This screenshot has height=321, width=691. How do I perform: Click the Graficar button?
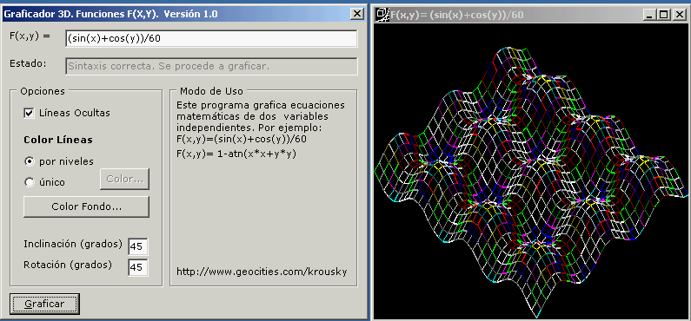pos(44,304)
